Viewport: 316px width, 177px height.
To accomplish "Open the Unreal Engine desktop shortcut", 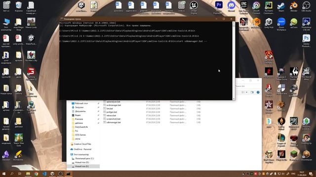I will [x=194, y=8].
